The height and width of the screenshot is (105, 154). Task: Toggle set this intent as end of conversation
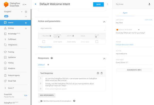[40, 101]
